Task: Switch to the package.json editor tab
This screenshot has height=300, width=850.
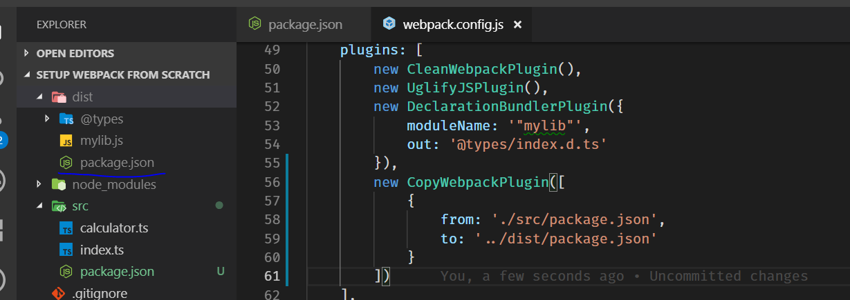Action: [304, 24]
